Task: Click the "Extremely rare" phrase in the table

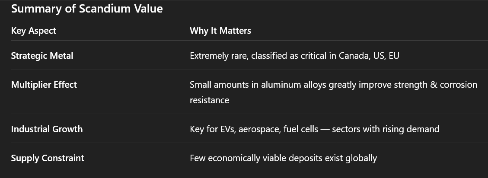Action: click(218, 56)
